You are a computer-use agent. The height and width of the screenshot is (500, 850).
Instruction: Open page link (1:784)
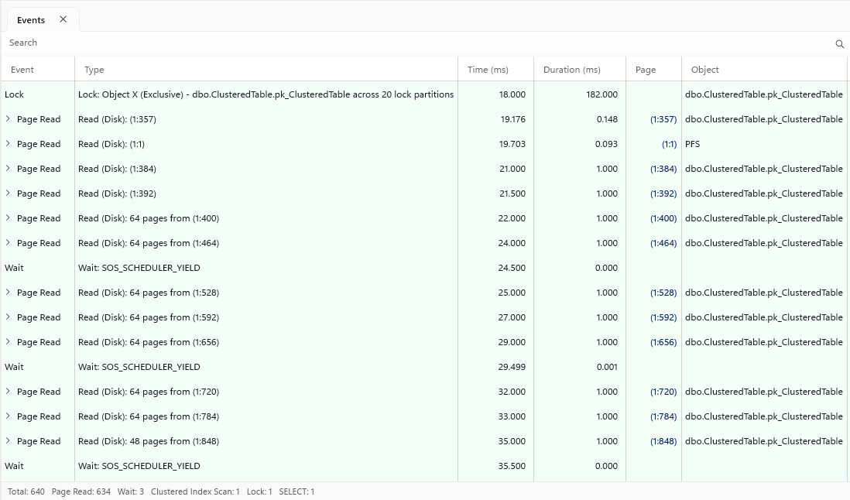(x=663, y=416)
